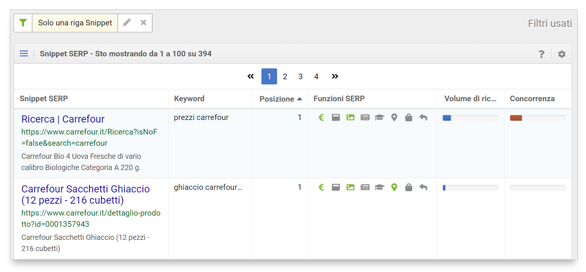Click euro ads icon in ghiaccio carrefour row
This screenshot has height=272, width=586.
(x=321, y=188)
